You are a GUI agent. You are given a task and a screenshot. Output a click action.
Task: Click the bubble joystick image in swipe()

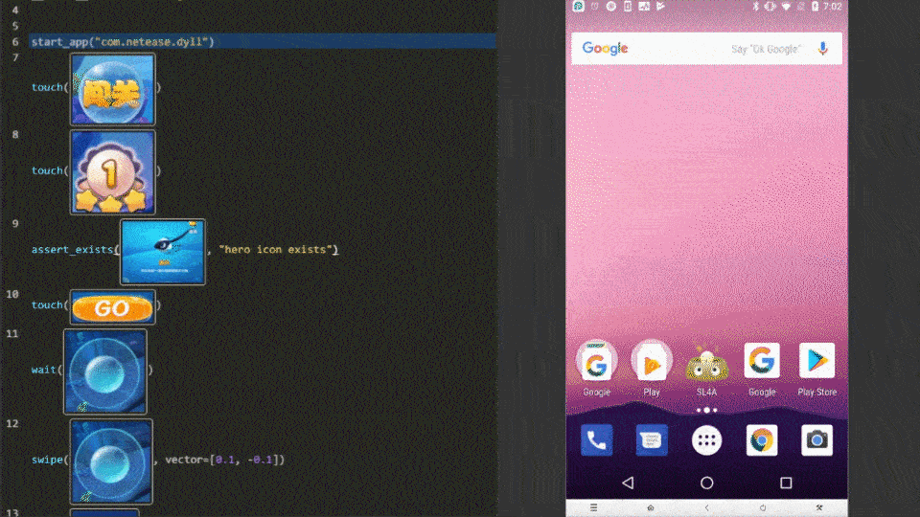(x=111, y=461)
